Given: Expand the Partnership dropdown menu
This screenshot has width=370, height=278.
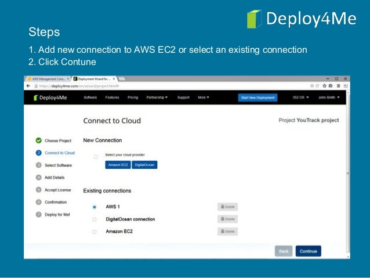Looking at the screenshot, I should click(157, 98).
